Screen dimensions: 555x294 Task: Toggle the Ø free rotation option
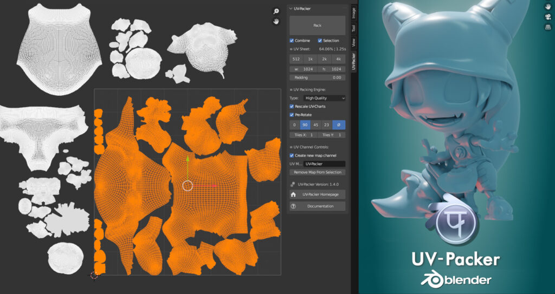tap(339, 125)
